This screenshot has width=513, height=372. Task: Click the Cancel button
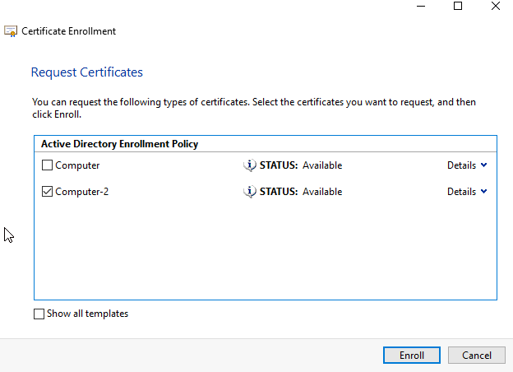click(476, 356)
